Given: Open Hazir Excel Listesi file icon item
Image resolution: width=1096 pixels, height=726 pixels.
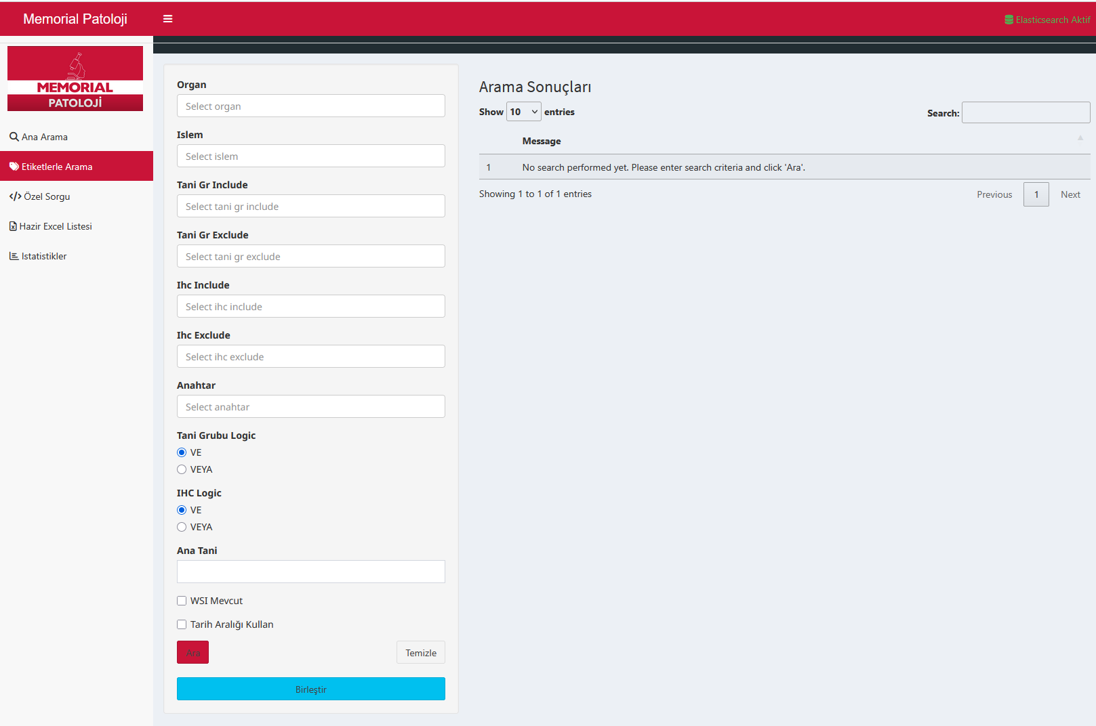Looking at the screenshot, I should tap(13, 226).
